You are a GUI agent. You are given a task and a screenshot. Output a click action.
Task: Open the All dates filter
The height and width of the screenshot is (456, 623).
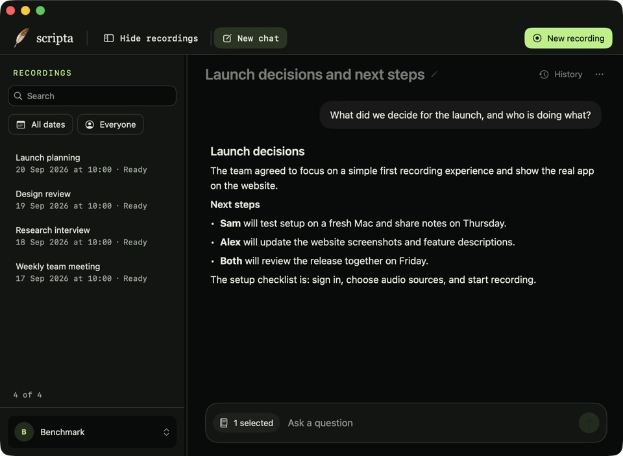pos(40,125)
